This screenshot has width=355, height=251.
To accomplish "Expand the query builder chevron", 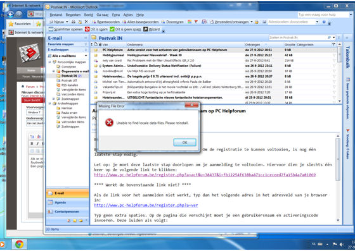I will pos(339,38).
